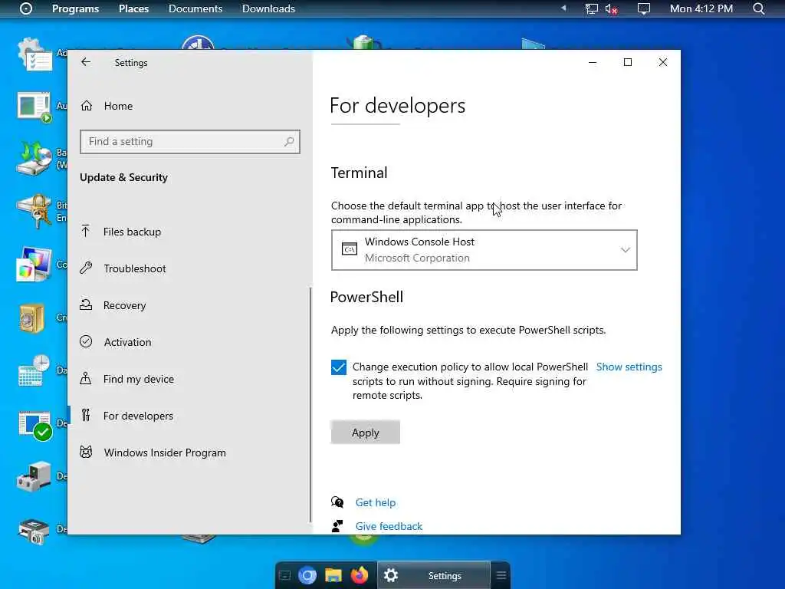Click the magnifier icon in Find a setting

pos(289,142)
